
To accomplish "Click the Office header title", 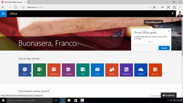I will pyautogui.click(x=13, y=14).
